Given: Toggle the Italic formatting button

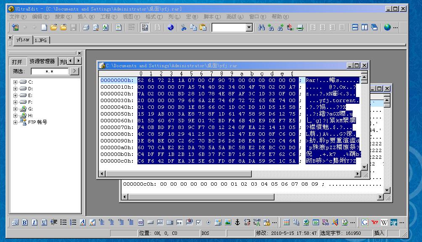Looking at the screenshot, I should click(34, 222).
